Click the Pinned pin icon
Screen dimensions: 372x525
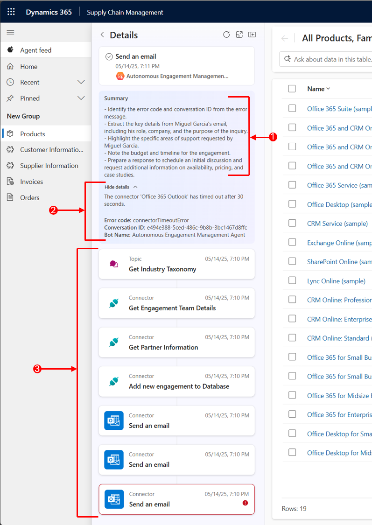10,98
